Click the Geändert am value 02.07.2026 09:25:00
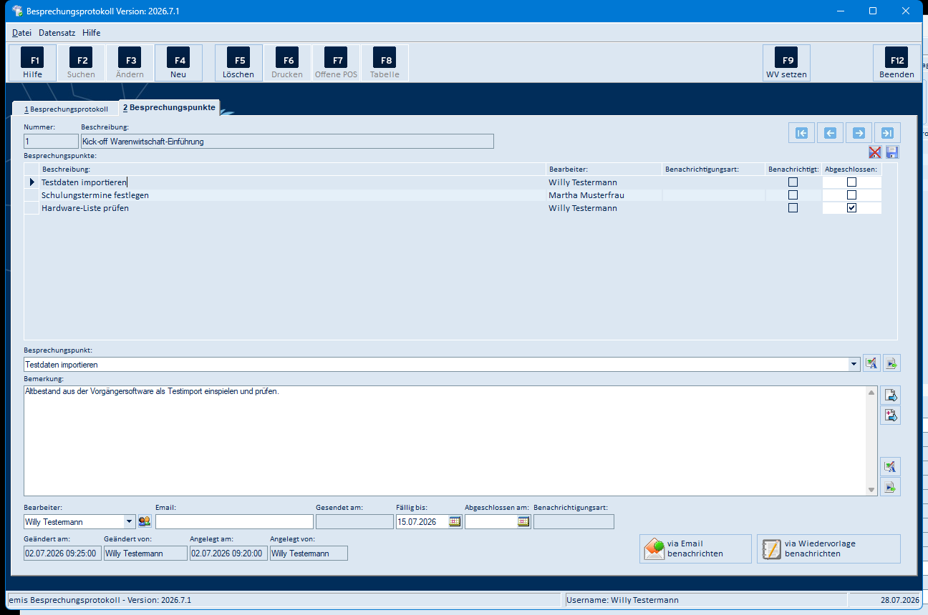 (62, 553)
